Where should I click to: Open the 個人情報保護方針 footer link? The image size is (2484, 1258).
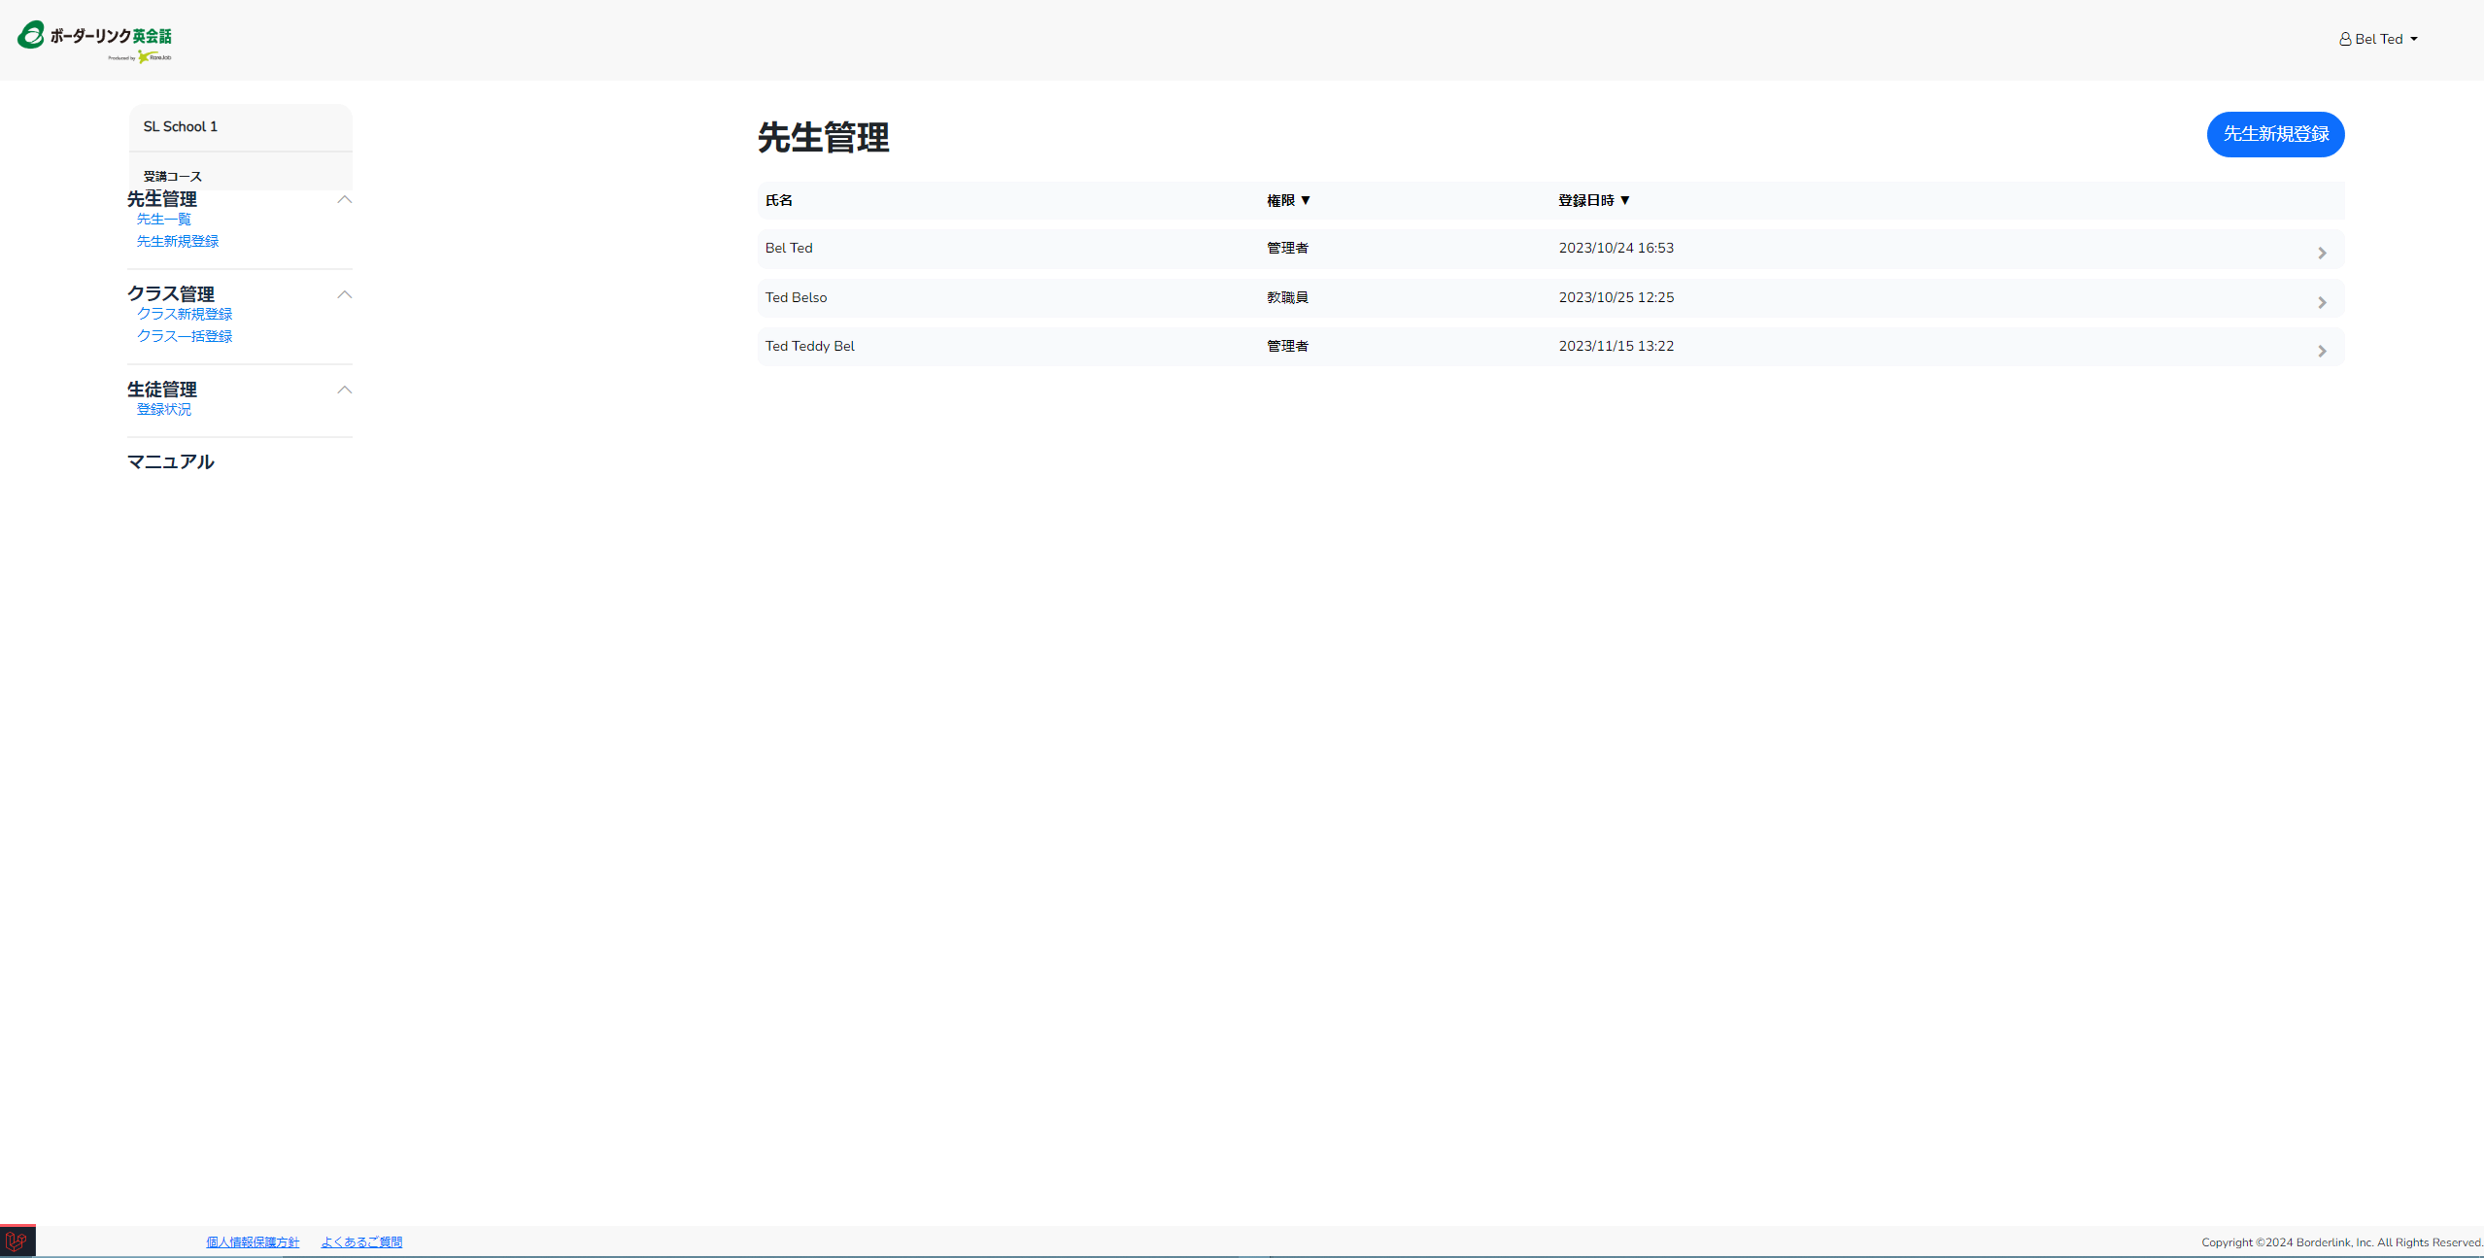[x=253, y=1242]
